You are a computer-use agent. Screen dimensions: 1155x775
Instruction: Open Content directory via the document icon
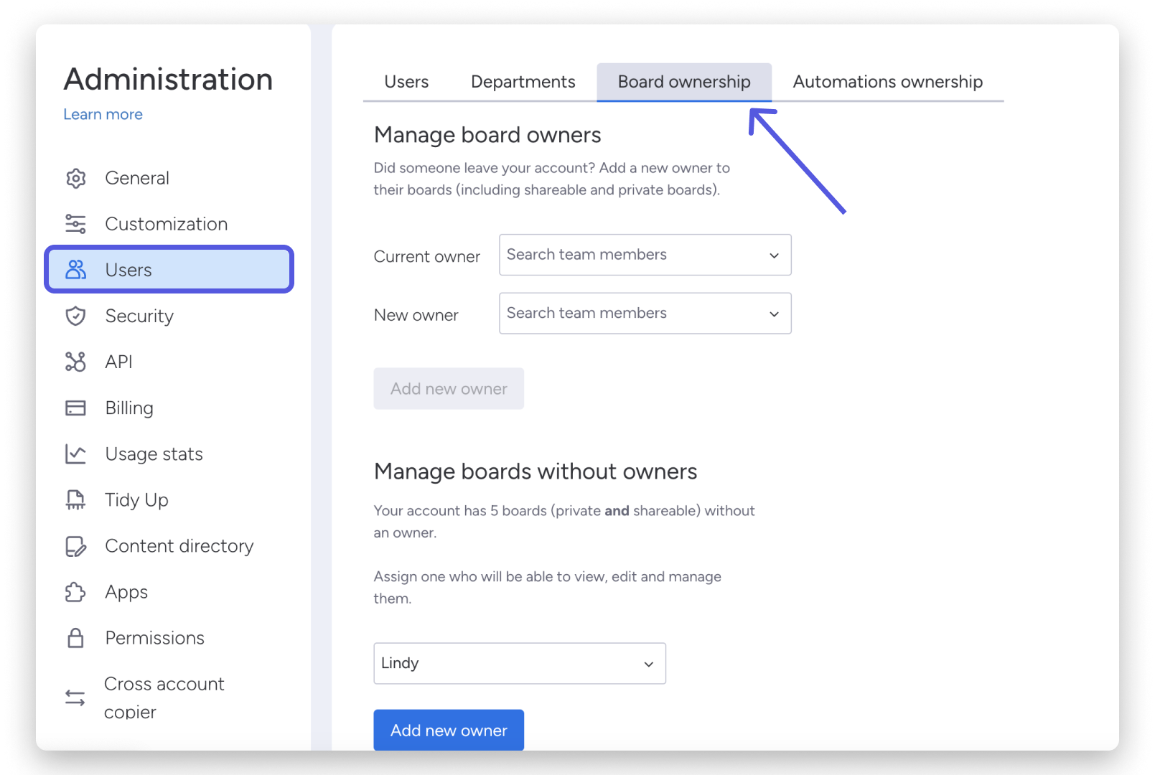[75, 545]
